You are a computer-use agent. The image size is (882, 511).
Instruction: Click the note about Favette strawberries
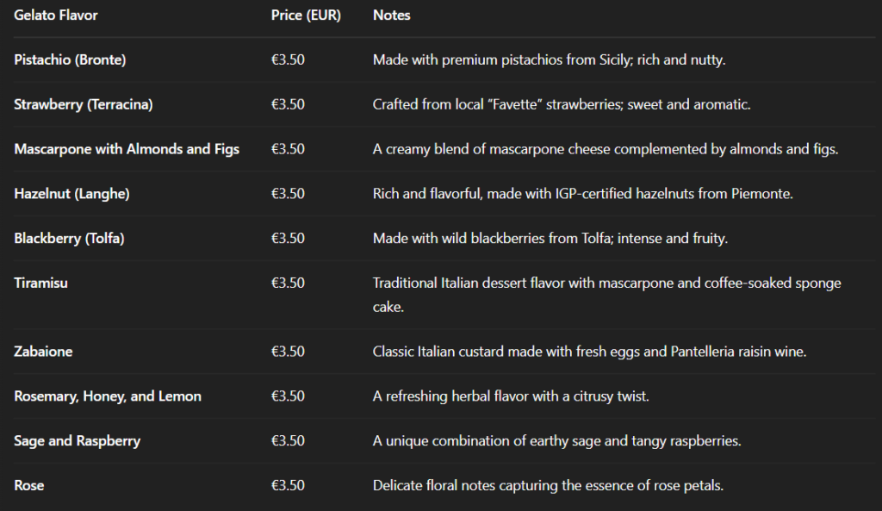[x=562, y=104]
